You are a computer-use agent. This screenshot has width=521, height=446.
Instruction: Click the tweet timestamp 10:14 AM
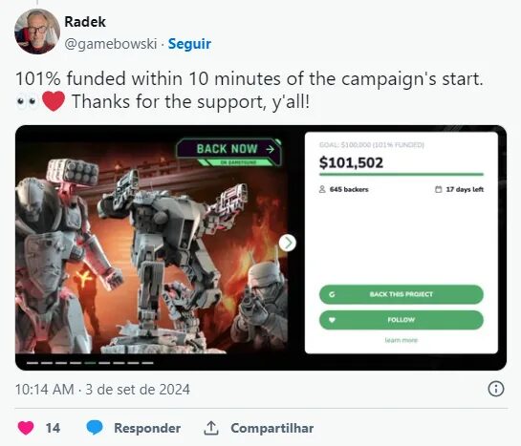45,390
